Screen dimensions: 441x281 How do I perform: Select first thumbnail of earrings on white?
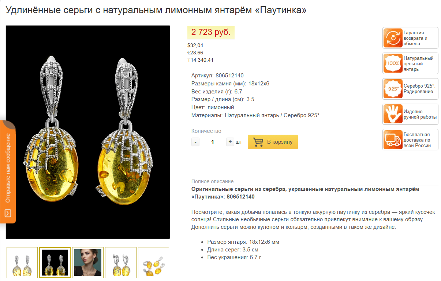(x=22, y=262)
